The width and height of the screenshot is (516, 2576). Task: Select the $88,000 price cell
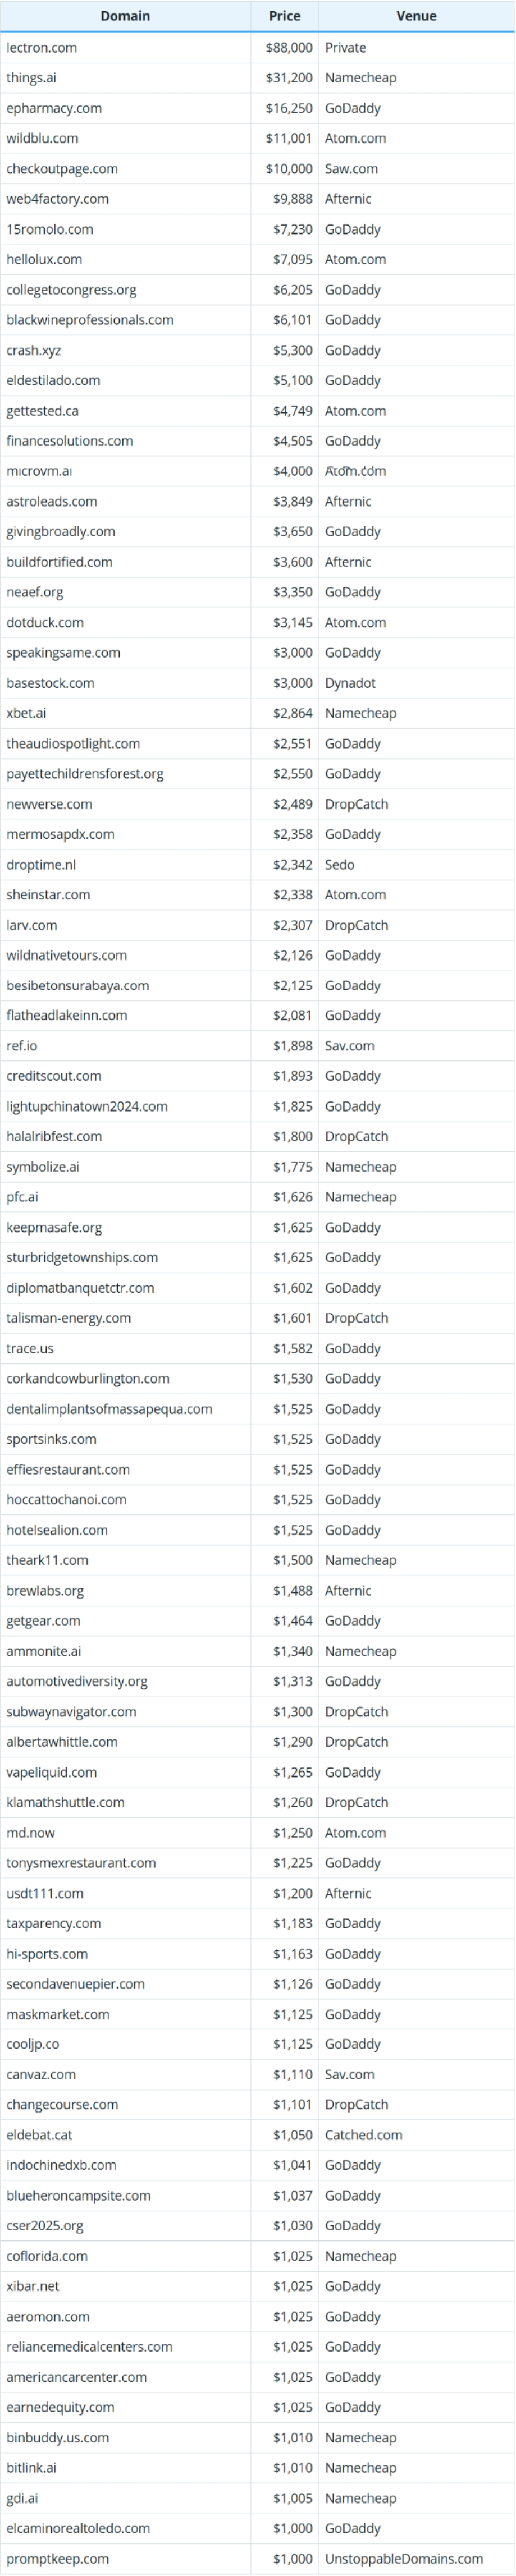pyautogui.click(x=289, y=47)
